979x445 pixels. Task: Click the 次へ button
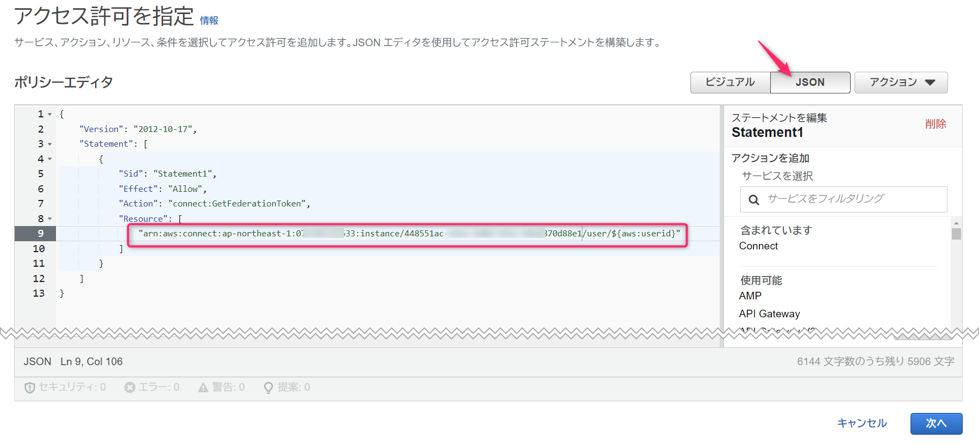936,424
